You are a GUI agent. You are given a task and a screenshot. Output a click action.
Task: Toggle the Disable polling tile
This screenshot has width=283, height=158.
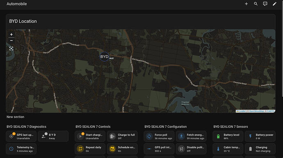[x=191, y=149]
